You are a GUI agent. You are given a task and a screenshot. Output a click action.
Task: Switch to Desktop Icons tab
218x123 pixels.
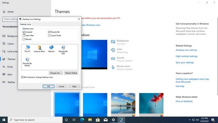(x=26, y=24)
